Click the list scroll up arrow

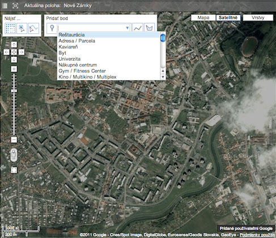click(163, 71)
